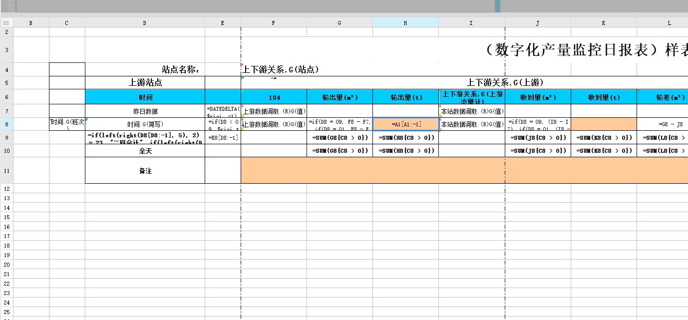Screen dimensions: 688x320
Task: Select row 20 header
Action: tap(6, 265)
